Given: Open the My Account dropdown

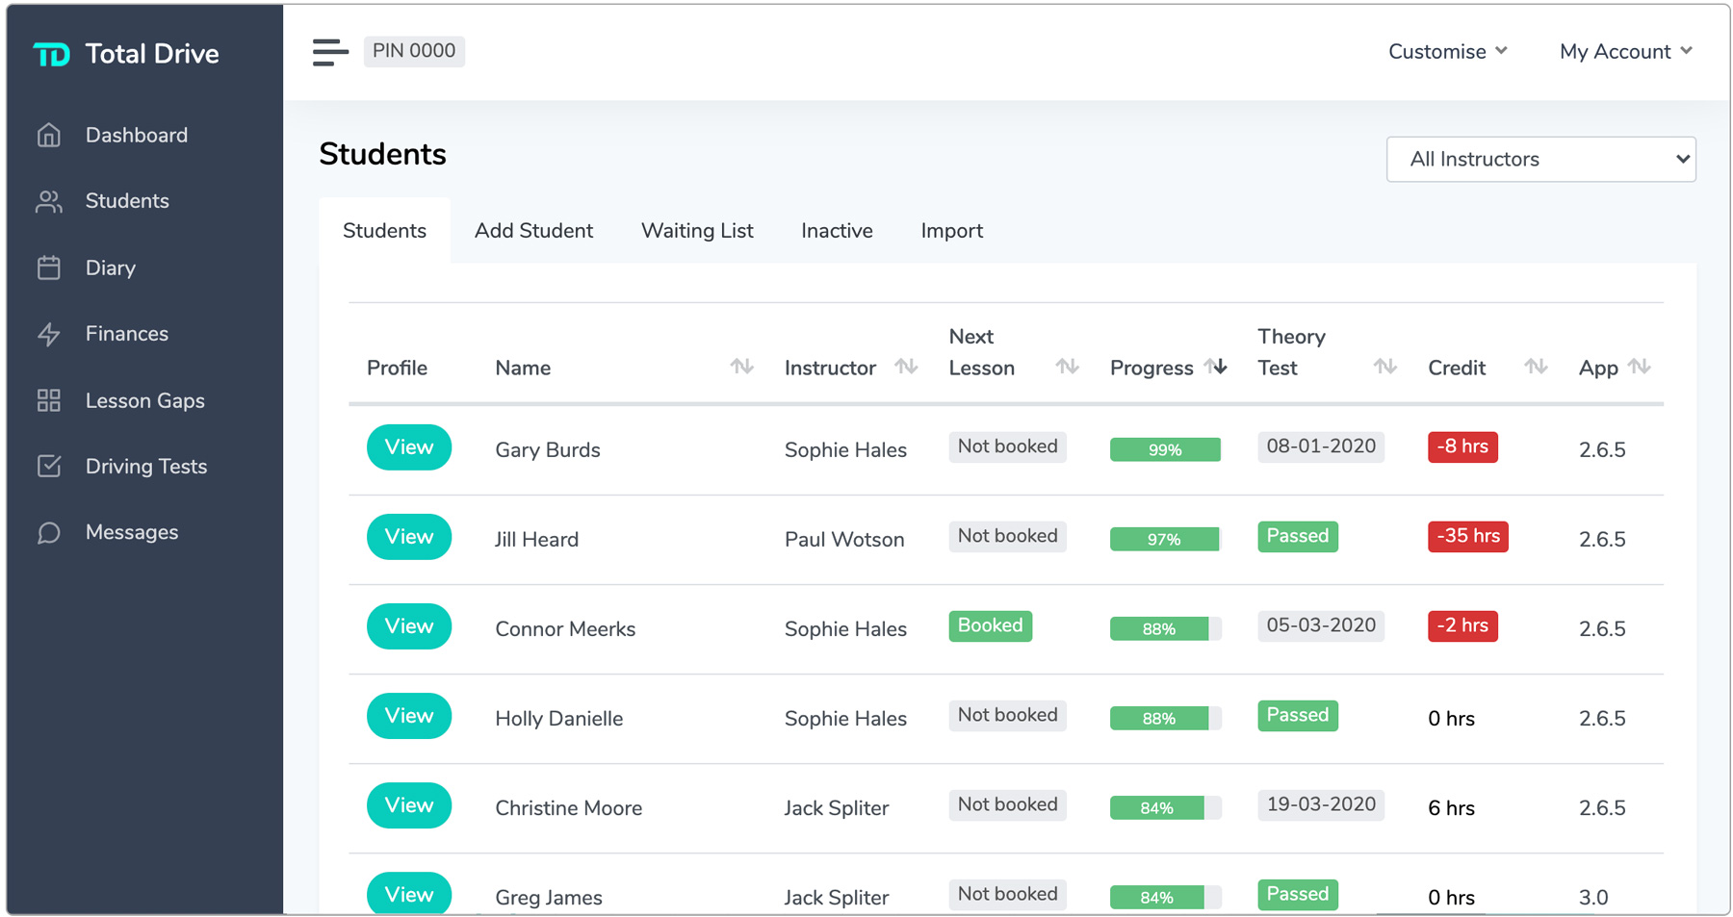Looking at the screenshot, I should (1624, 51).
